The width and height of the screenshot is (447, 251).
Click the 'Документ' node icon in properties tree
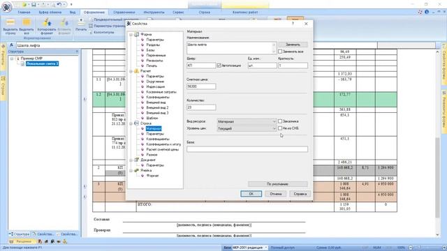tap(137, 160)
